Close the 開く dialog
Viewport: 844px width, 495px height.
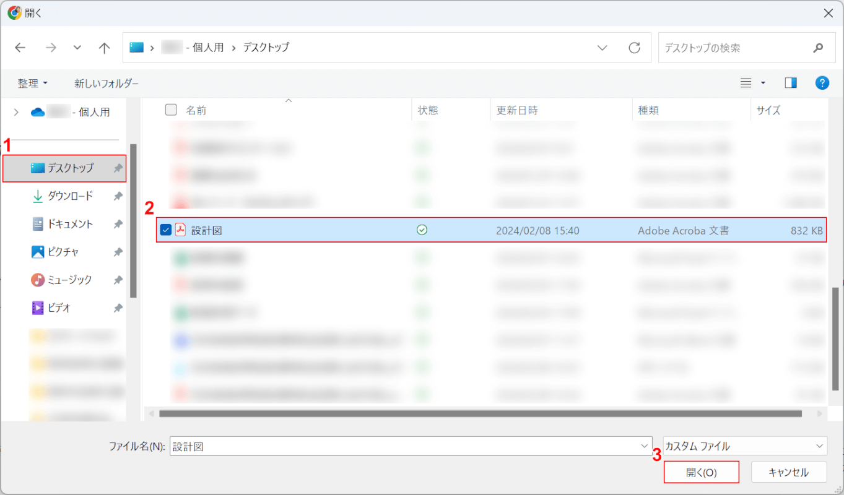pos(829,13)
